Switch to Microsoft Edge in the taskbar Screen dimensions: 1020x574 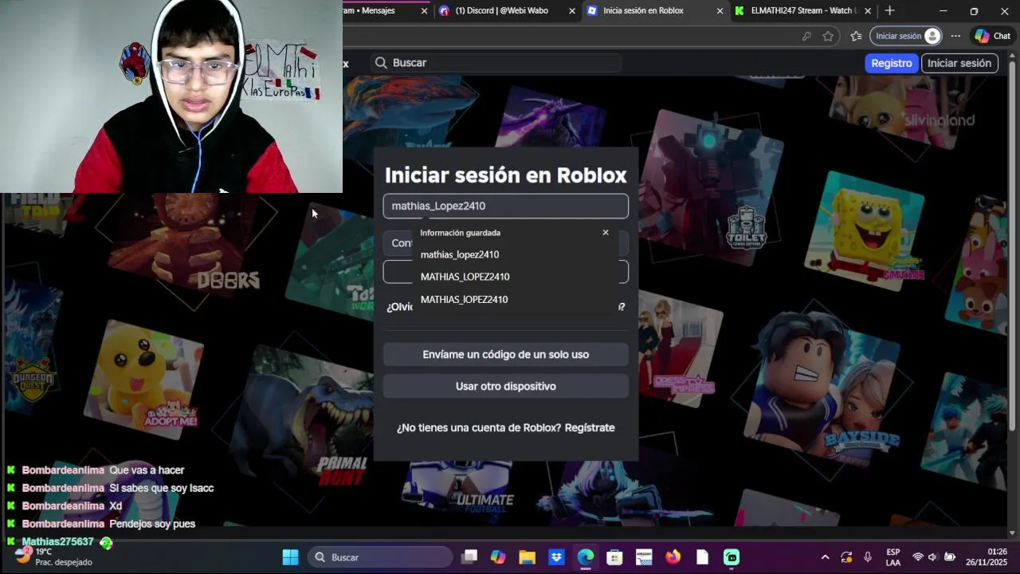[586, 557]
